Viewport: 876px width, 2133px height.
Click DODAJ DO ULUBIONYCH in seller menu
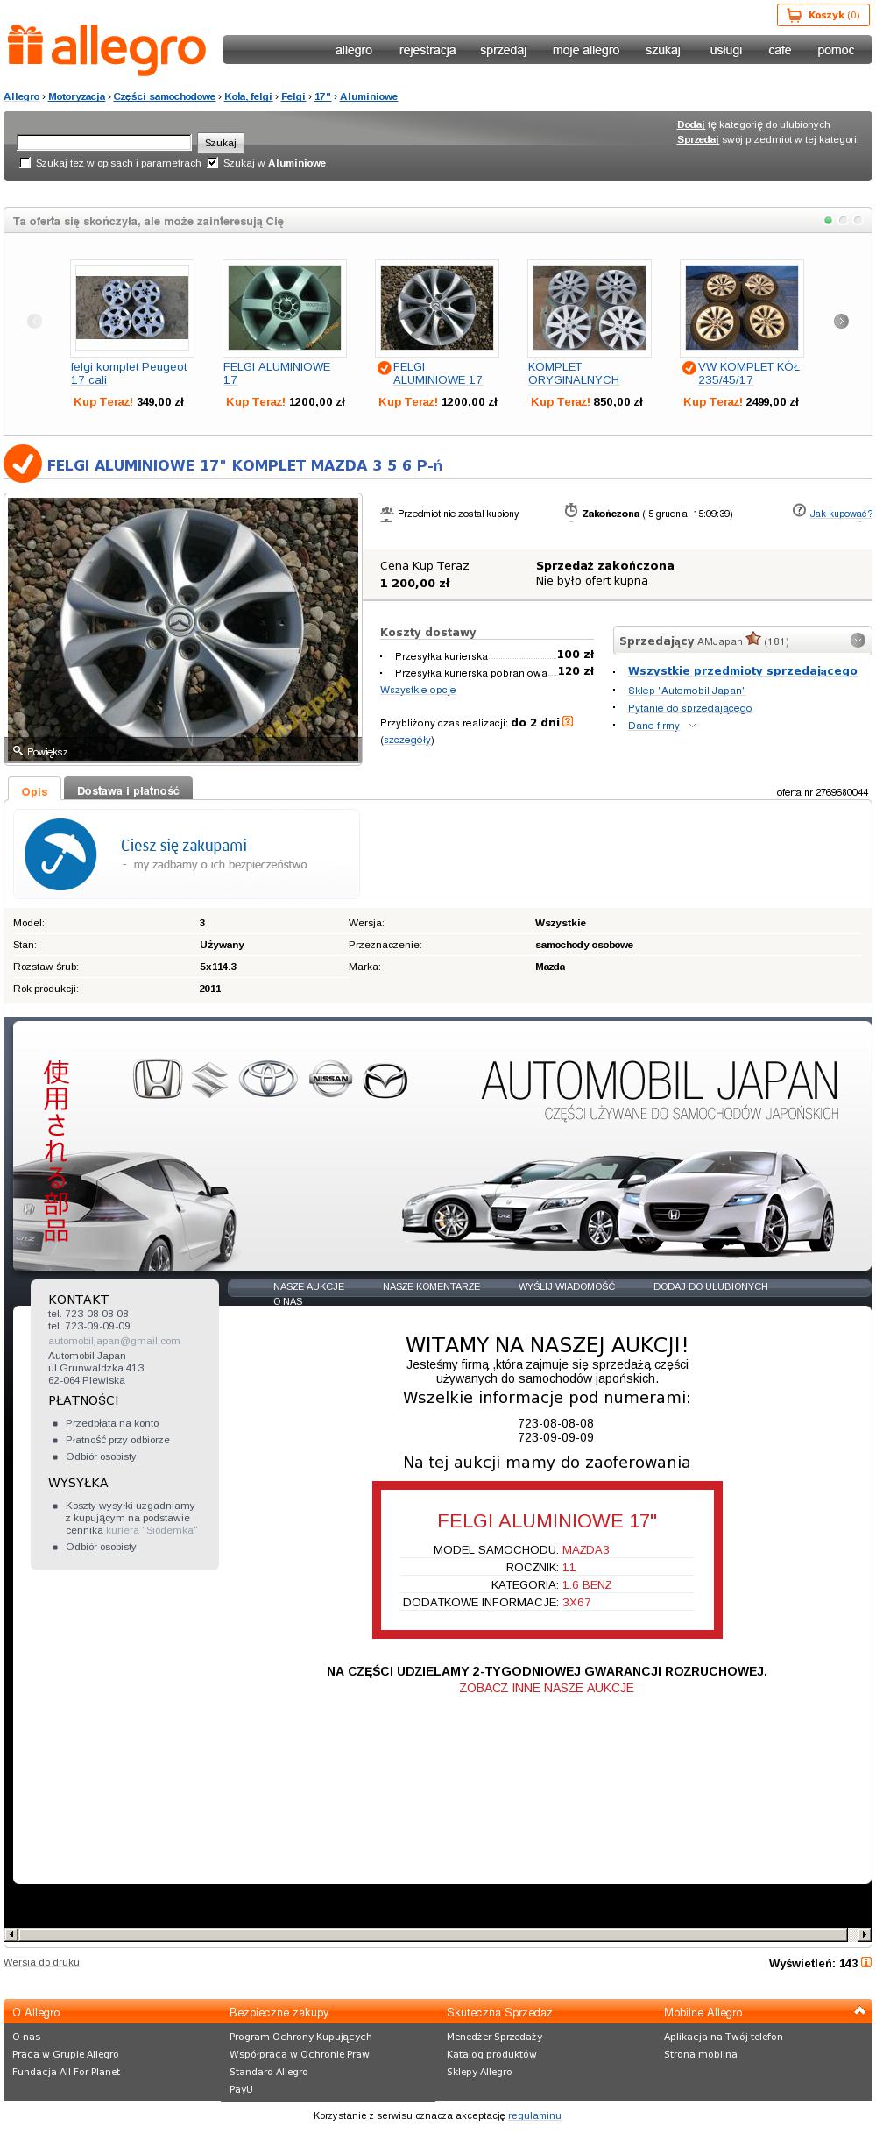[710, 1286]
